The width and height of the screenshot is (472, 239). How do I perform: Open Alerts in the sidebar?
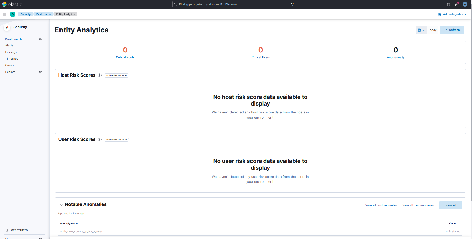pyautogui.click(x=9, y=45)
